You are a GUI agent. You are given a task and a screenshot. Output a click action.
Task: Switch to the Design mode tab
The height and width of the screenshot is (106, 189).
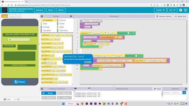pos(12,16)
